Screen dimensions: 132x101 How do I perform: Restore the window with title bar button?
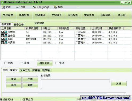click(125, 3)
